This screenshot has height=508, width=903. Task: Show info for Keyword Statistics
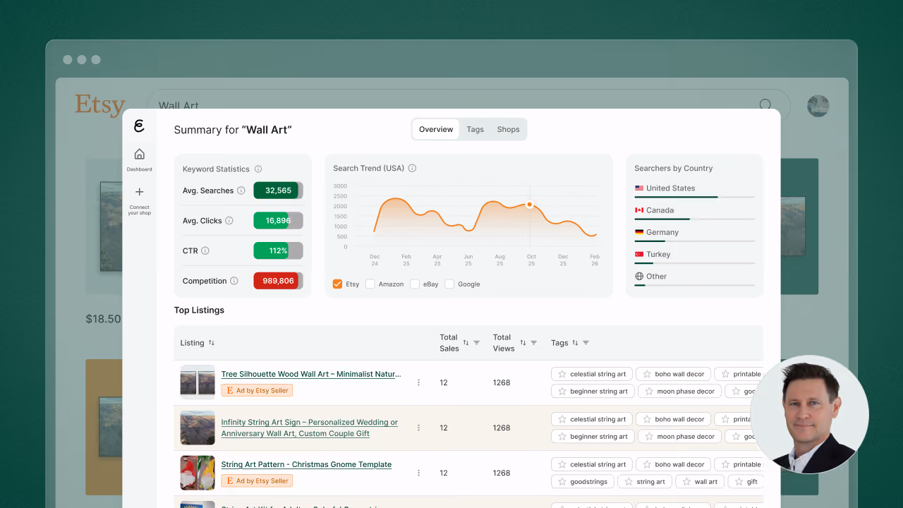(258, 169)
